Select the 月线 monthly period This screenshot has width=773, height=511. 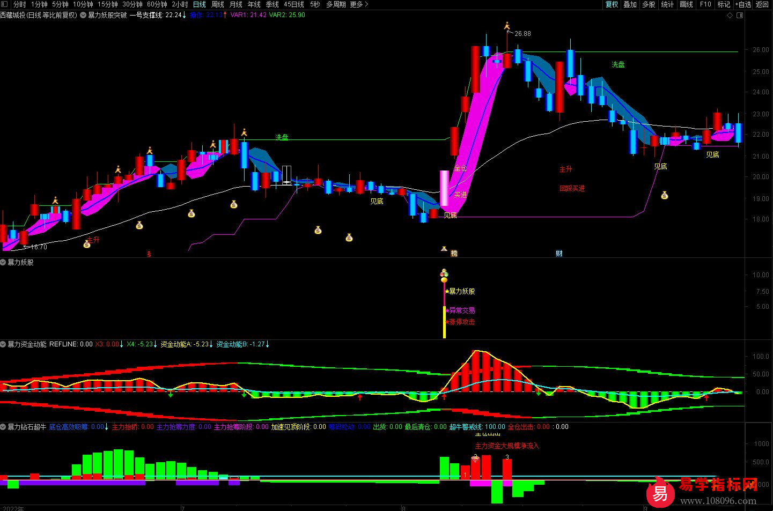coord(236,4)
